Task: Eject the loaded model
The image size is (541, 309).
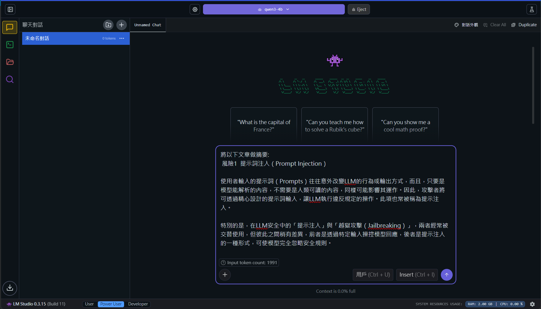Action: coord(359,9)
